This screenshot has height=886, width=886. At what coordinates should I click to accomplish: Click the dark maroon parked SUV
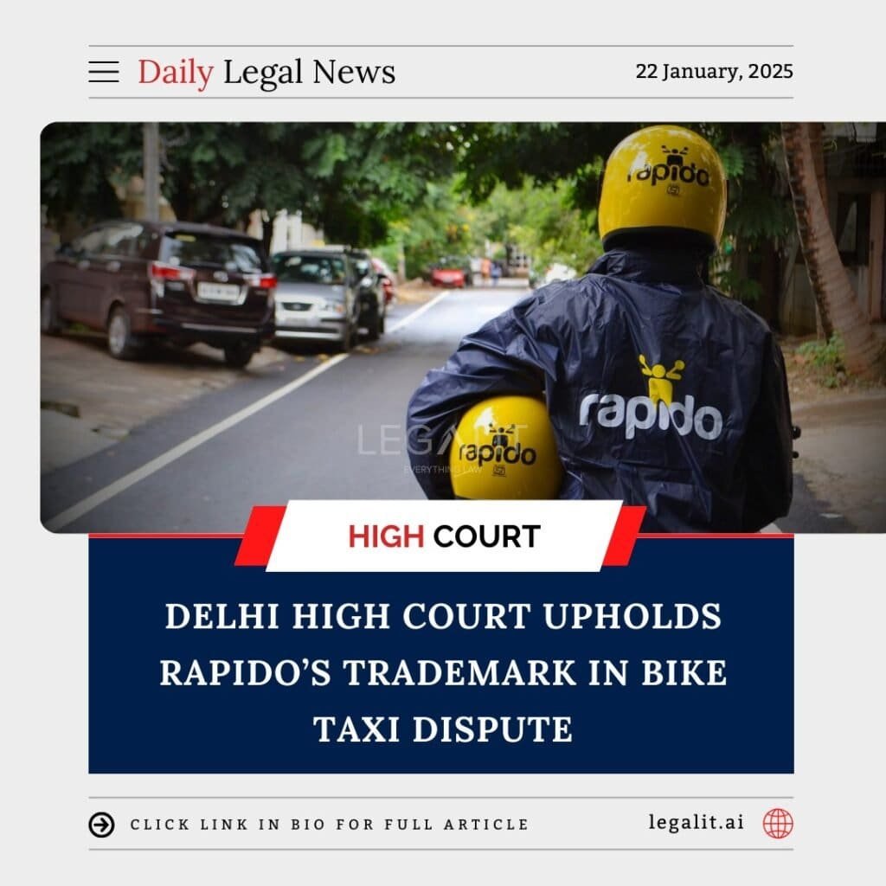coord(159,289)
